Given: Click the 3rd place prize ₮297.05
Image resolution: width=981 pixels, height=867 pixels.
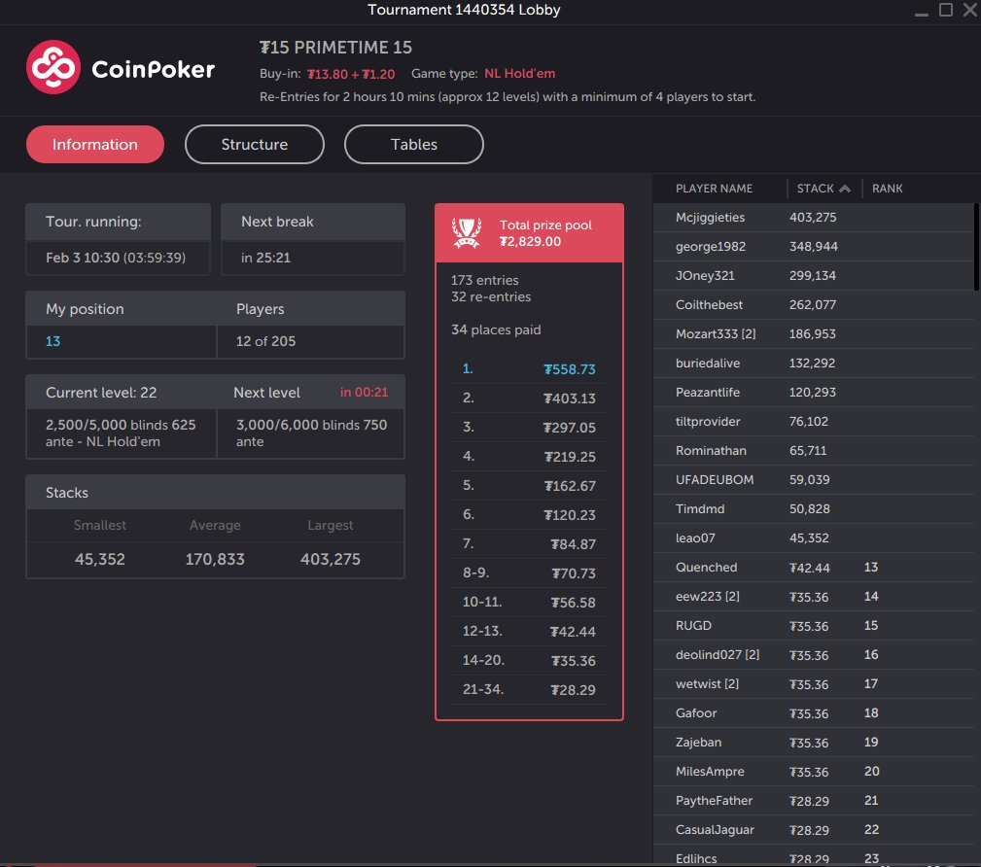Looking at the screenshot, I should (x=570, y=428).
